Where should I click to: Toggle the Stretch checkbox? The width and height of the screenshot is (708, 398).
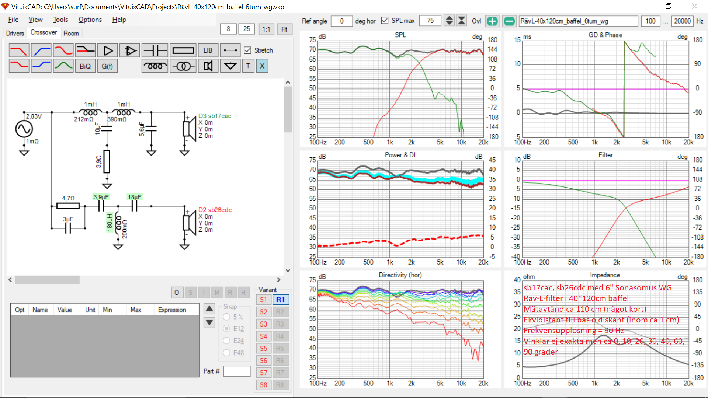pos(248,50)
